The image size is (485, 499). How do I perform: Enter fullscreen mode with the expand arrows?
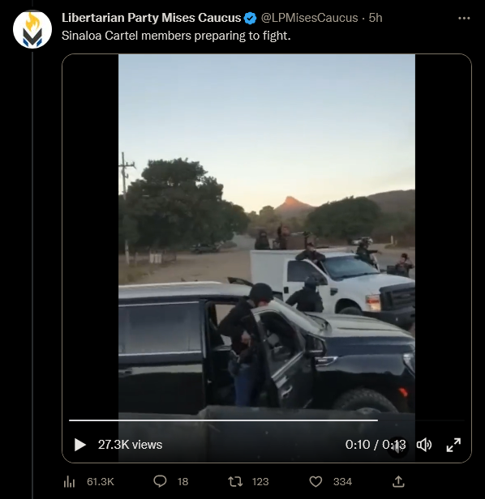[453, 445]
